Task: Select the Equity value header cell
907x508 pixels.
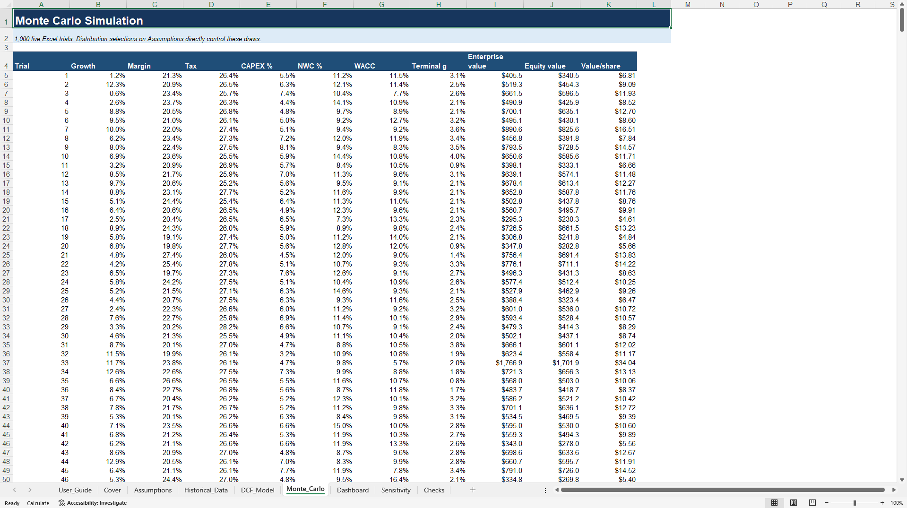Action: coord(552,61)
